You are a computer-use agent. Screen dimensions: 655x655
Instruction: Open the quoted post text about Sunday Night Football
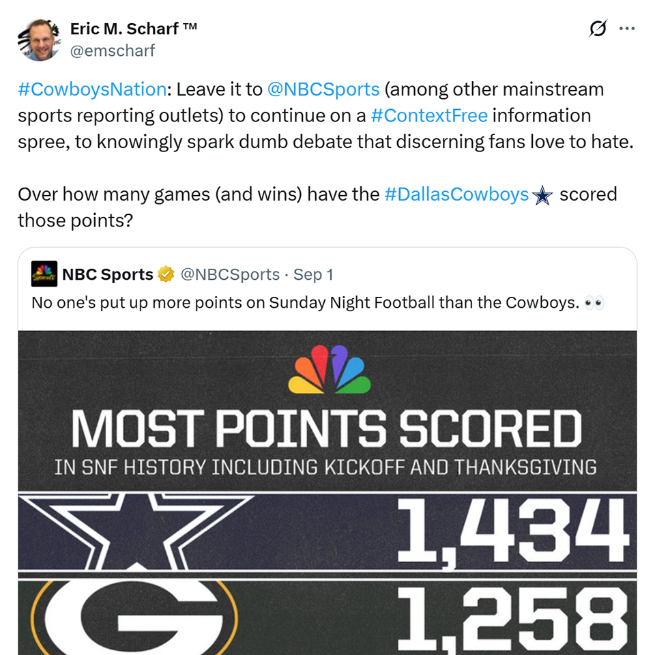pos(304,302)
